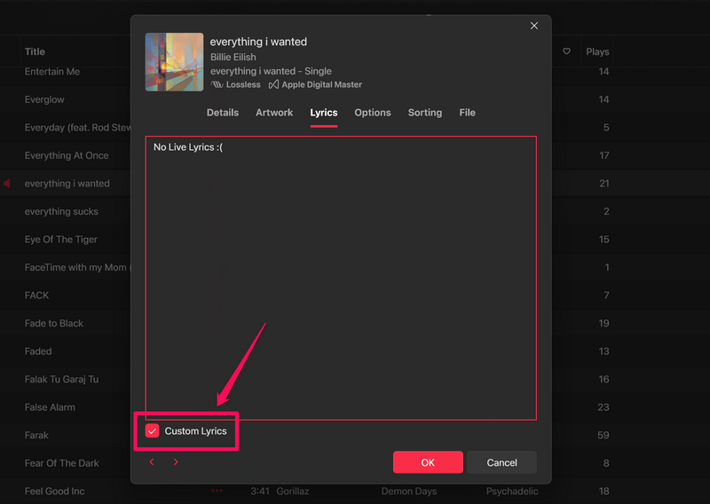Click the next song arrow
The image size is (710, 504).
176,462
